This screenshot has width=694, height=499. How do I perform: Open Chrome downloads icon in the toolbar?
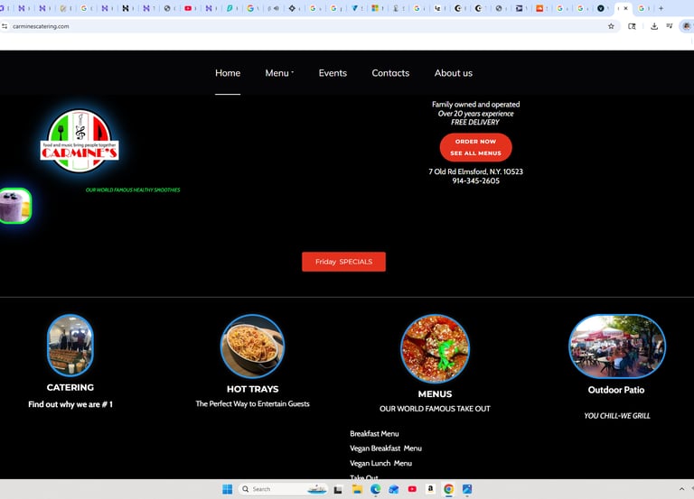click(x=654, y=26)
